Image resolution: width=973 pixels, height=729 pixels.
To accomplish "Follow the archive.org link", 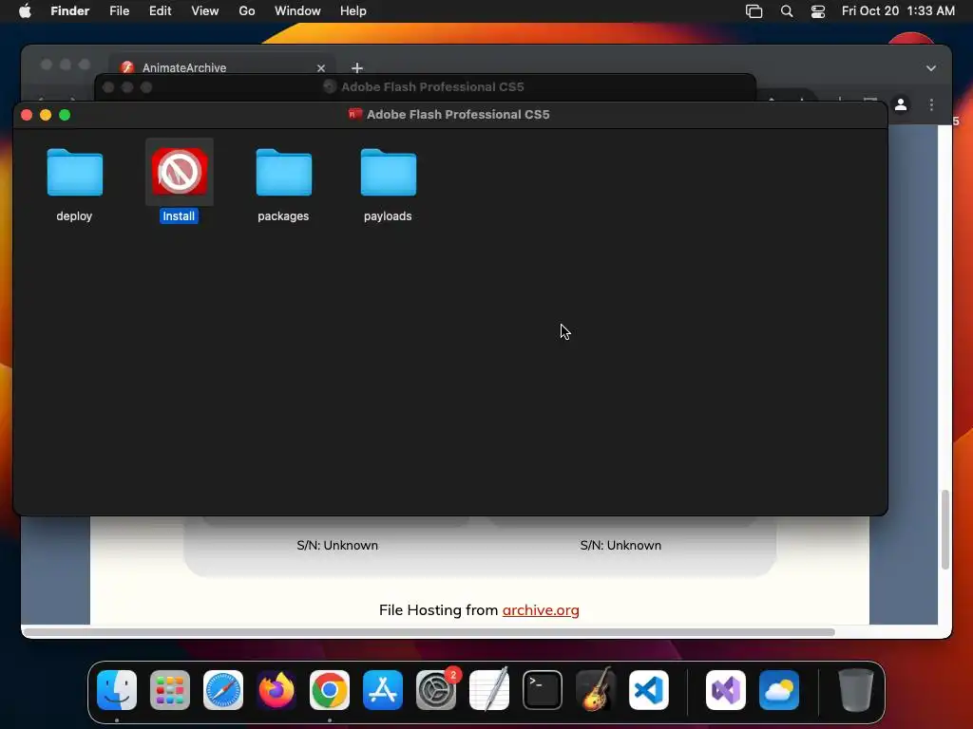I will click(541, 610).
